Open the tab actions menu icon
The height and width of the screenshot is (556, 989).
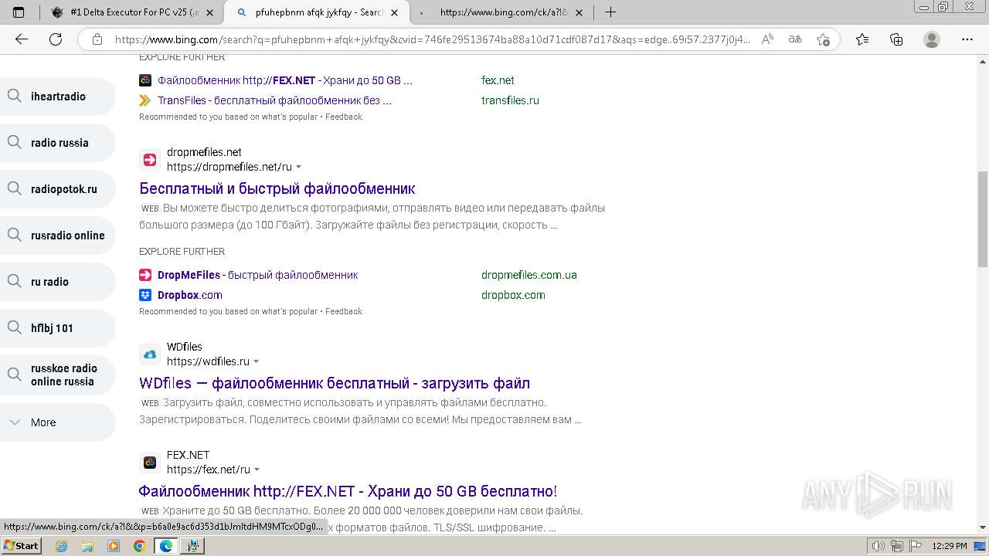19,12
